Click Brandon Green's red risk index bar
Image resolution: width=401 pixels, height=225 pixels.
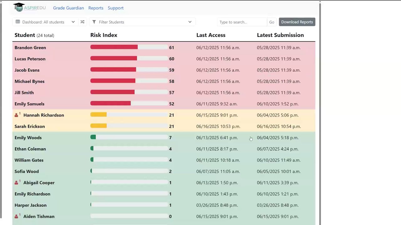point(114,47)
